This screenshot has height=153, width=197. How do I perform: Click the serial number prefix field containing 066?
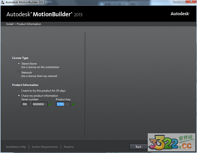25,104
